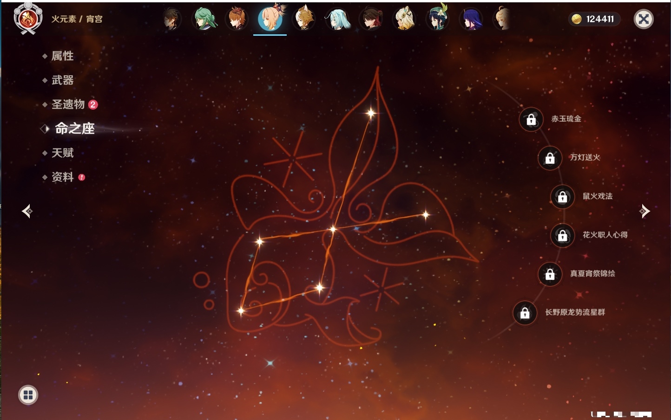
Task: Click the lock icon beside 花火职人心得
Action: pyautogui.click(x=563, y=235)
